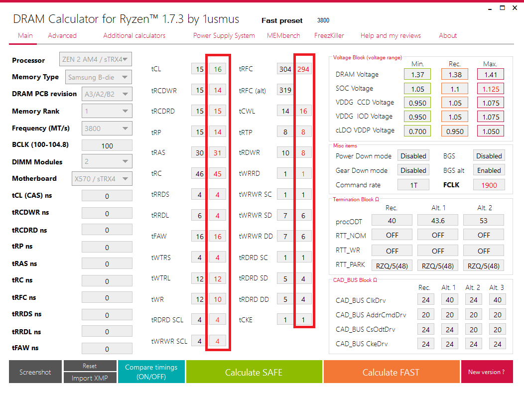This screenshot has height=394, width=524.
Task: Click the tRC value 46
Action: coord(200,173)
